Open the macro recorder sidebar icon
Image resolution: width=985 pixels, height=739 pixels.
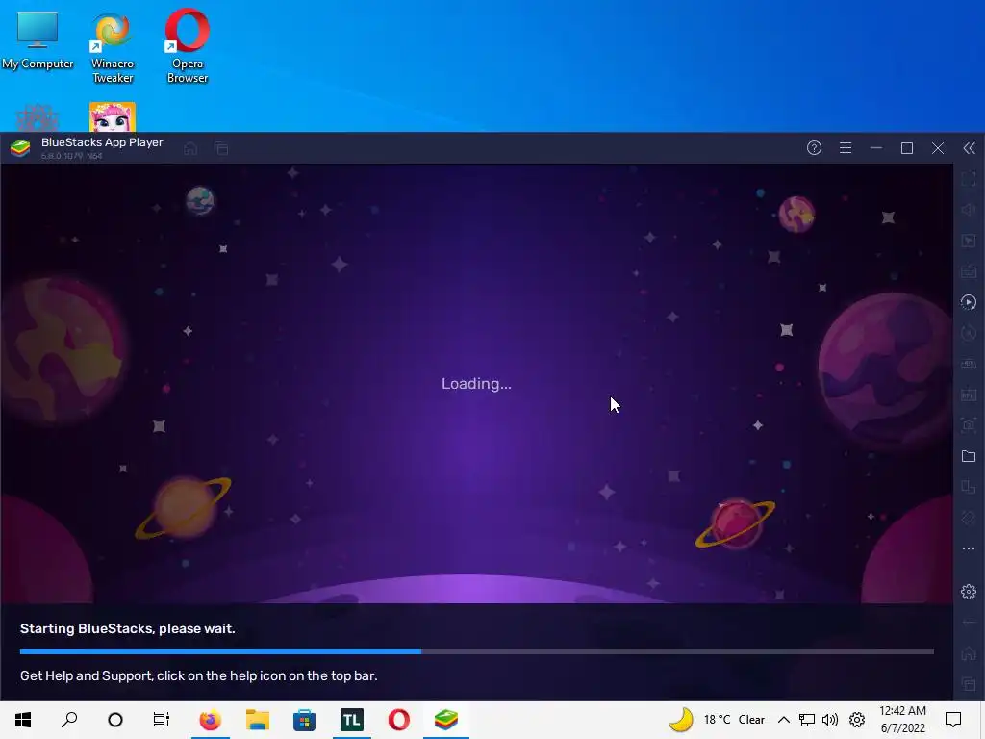(x=969, y=302)
